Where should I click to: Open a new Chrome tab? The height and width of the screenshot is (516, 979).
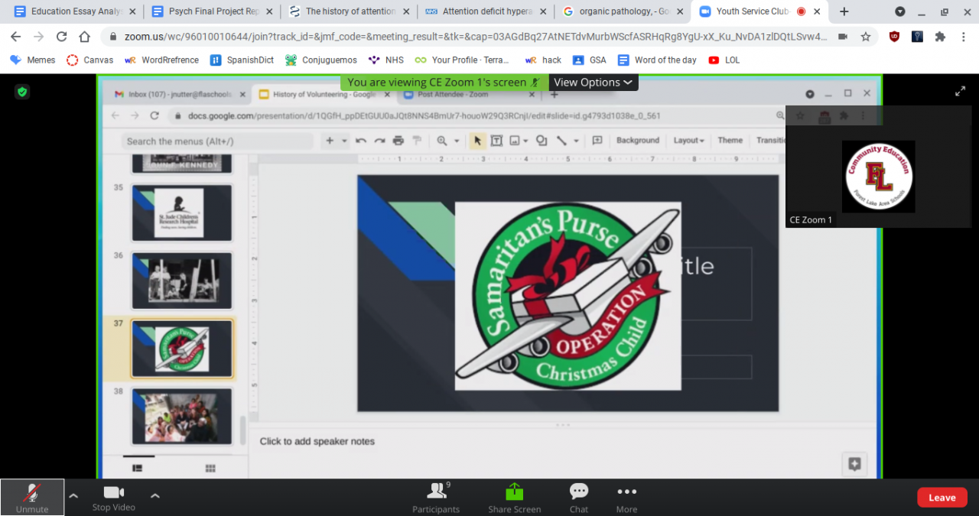[x=844, y=11]
